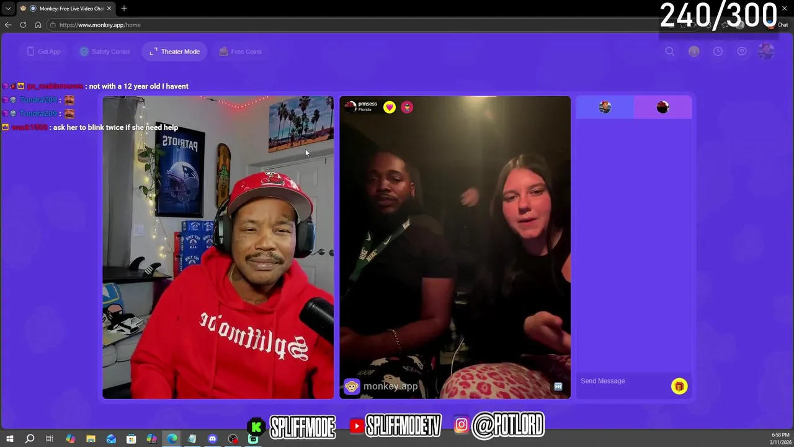This screenshot has height=447, width=794.
Task: Click the Florida location label under prinsess
Action: (x=365, y=110)
